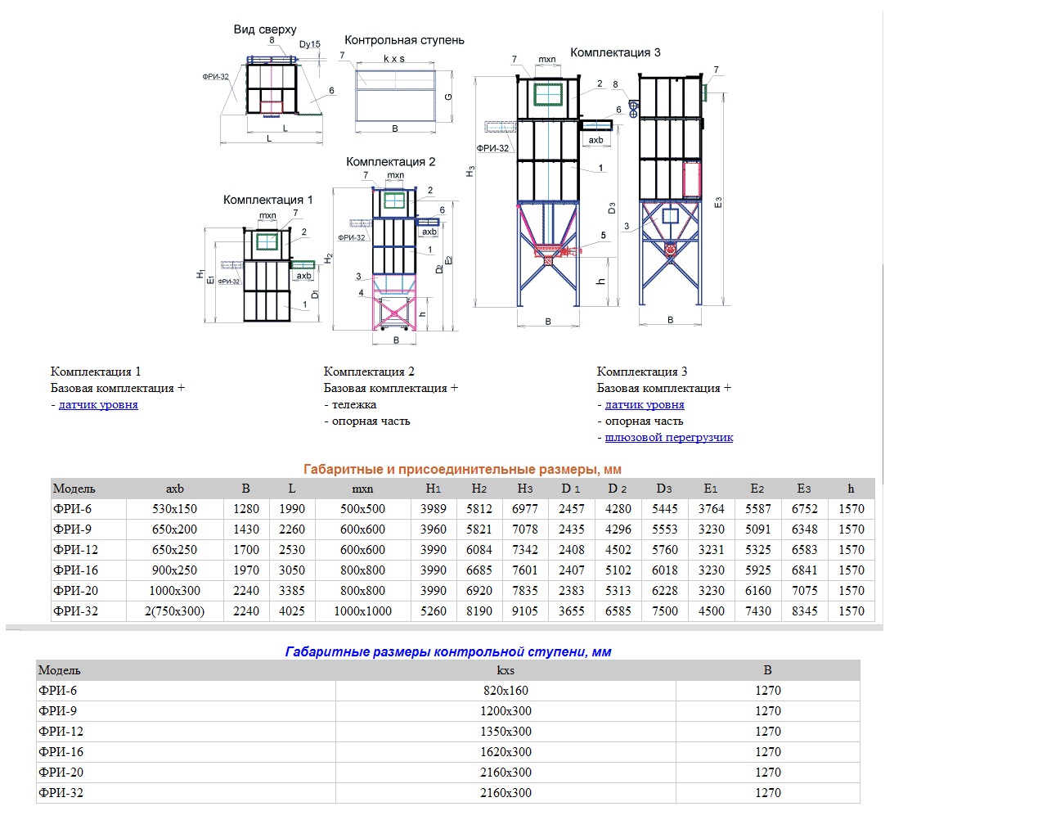Click the heading 'Габаритные размеры контрольной ступени, мм'

pos(448,652)
